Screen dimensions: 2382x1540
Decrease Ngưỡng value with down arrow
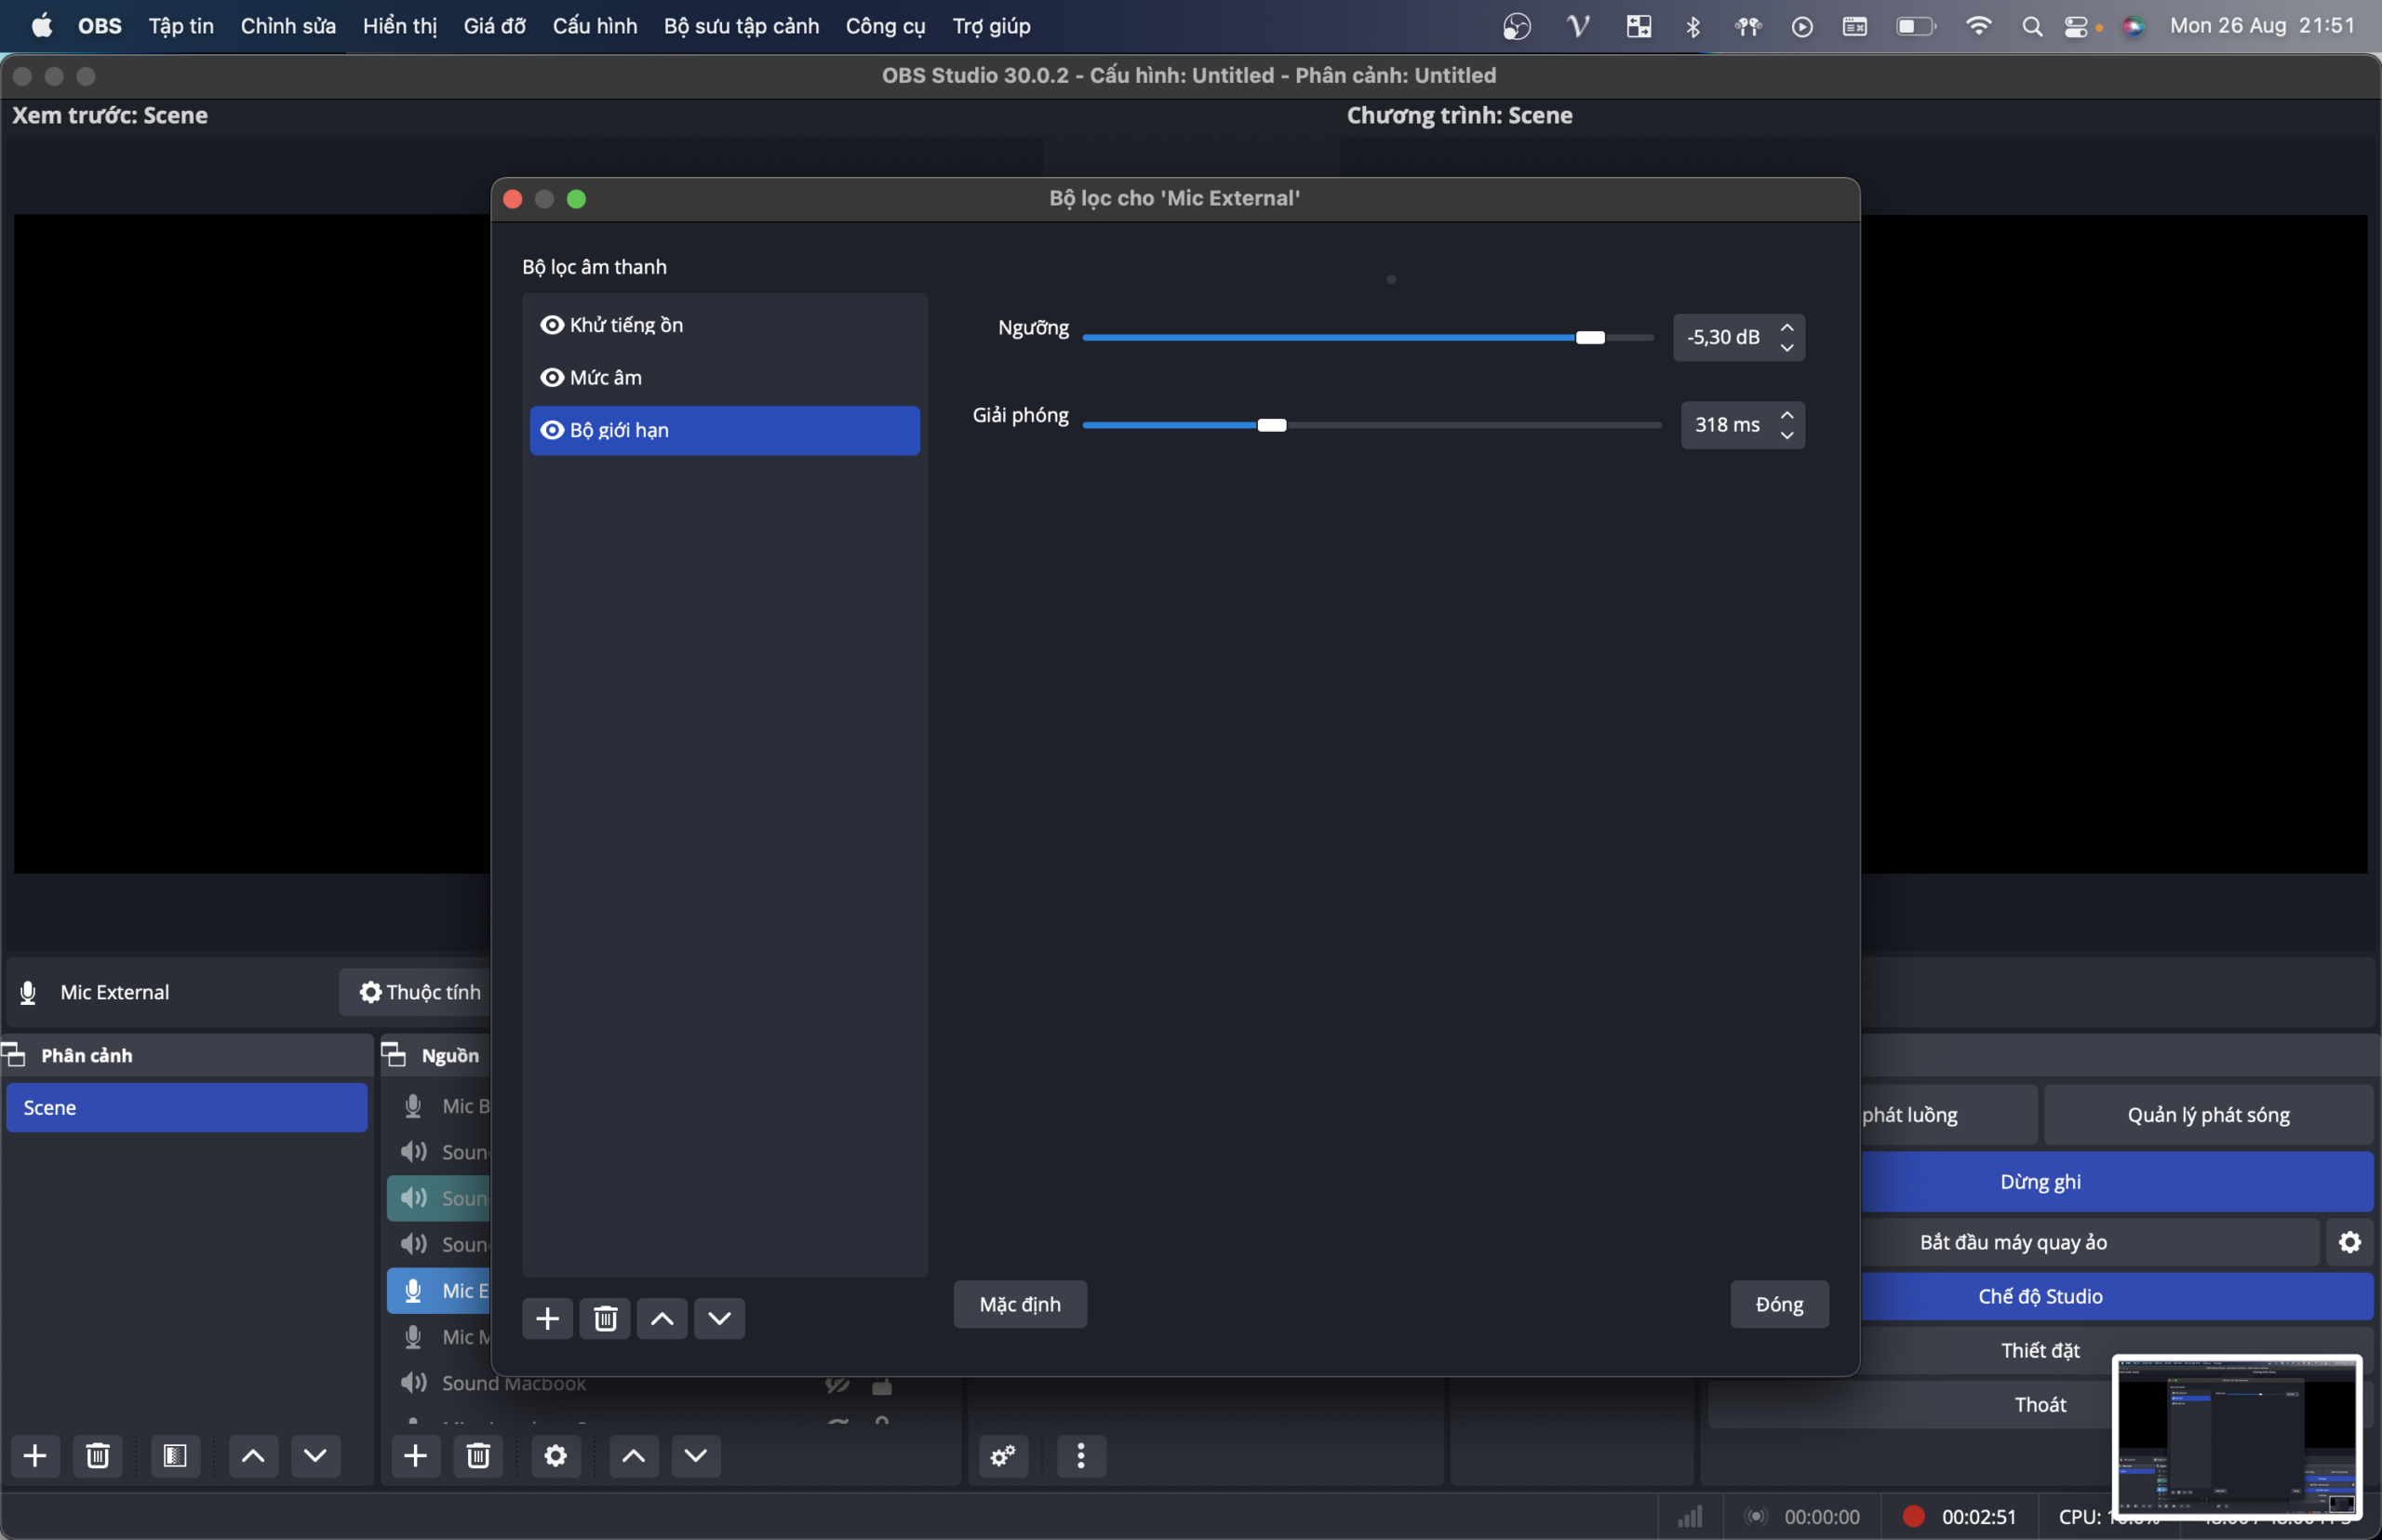click(1787, 347)
